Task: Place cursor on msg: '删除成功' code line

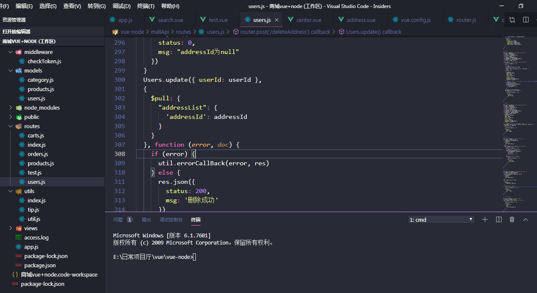Action: pos(192,200)
